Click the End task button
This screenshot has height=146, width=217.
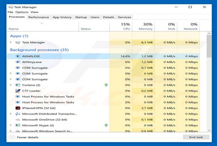pos(196,137)
